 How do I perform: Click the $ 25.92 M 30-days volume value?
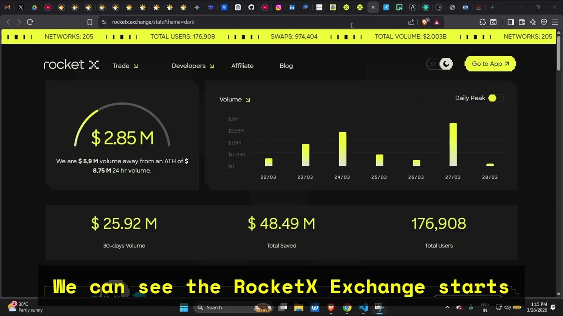[x=124, y=223]
